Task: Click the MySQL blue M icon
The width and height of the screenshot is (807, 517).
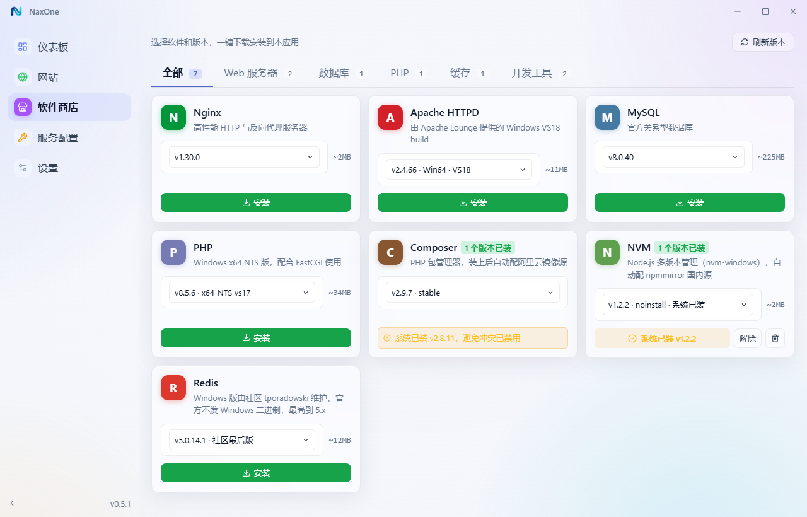Action: (x=607, y=117)
